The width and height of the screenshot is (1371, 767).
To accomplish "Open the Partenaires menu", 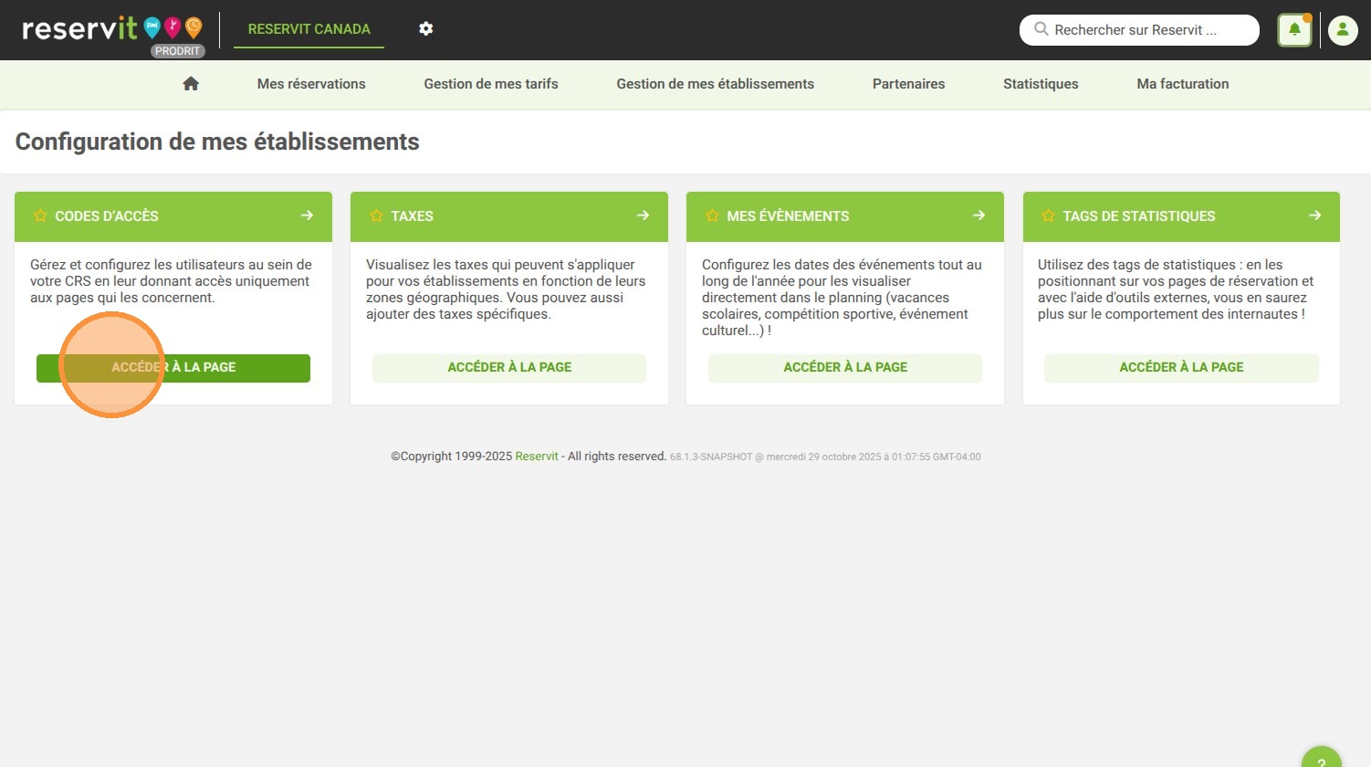I will (909, 84).
